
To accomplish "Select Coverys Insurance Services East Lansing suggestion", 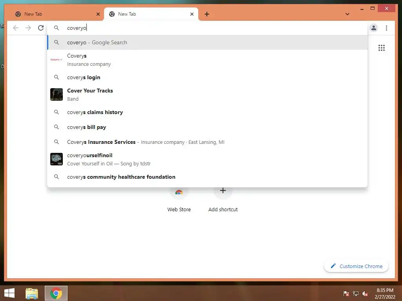I will (207, 142).
